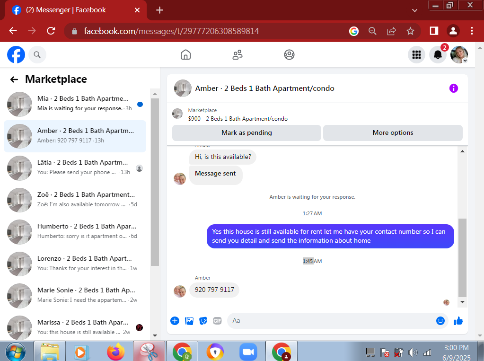Reload the page with the refresh icon
This screenshot has height=361, width=484.
[51, 31]
